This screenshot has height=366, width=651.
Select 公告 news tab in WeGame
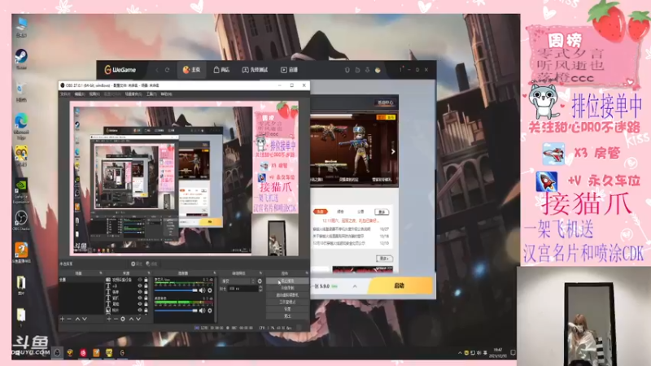tap(360, 211)
